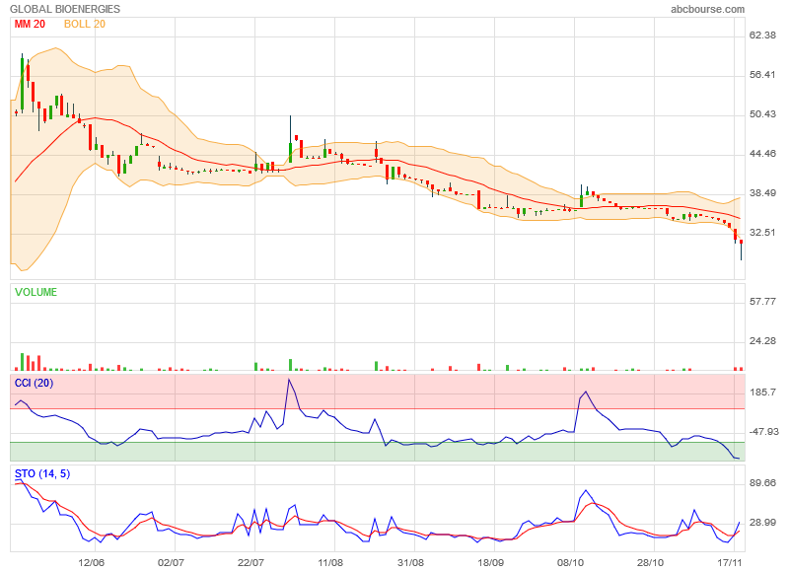Click the CCI (20) indicator label

pyautogui.click(x=34, y=384)
